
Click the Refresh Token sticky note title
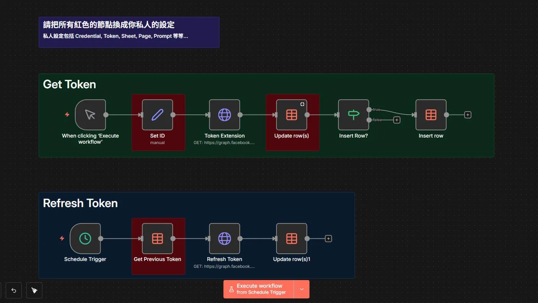click(80, 203)
